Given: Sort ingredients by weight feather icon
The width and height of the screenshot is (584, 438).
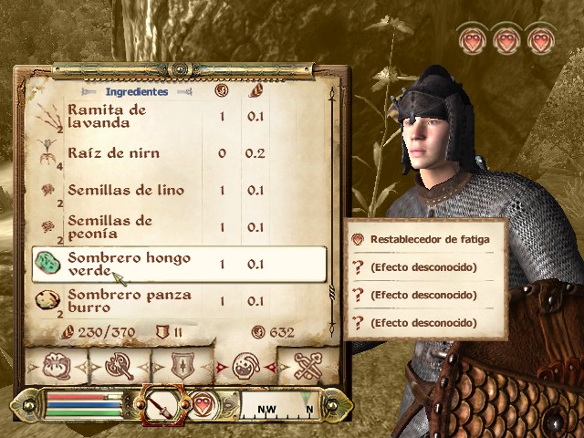Looking at the screenshot, I should [x=255, y=90].
